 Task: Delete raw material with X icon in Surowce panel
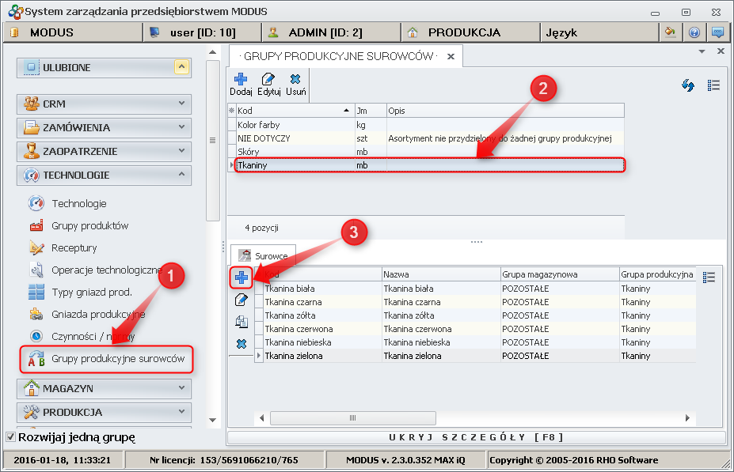[241, 344]
